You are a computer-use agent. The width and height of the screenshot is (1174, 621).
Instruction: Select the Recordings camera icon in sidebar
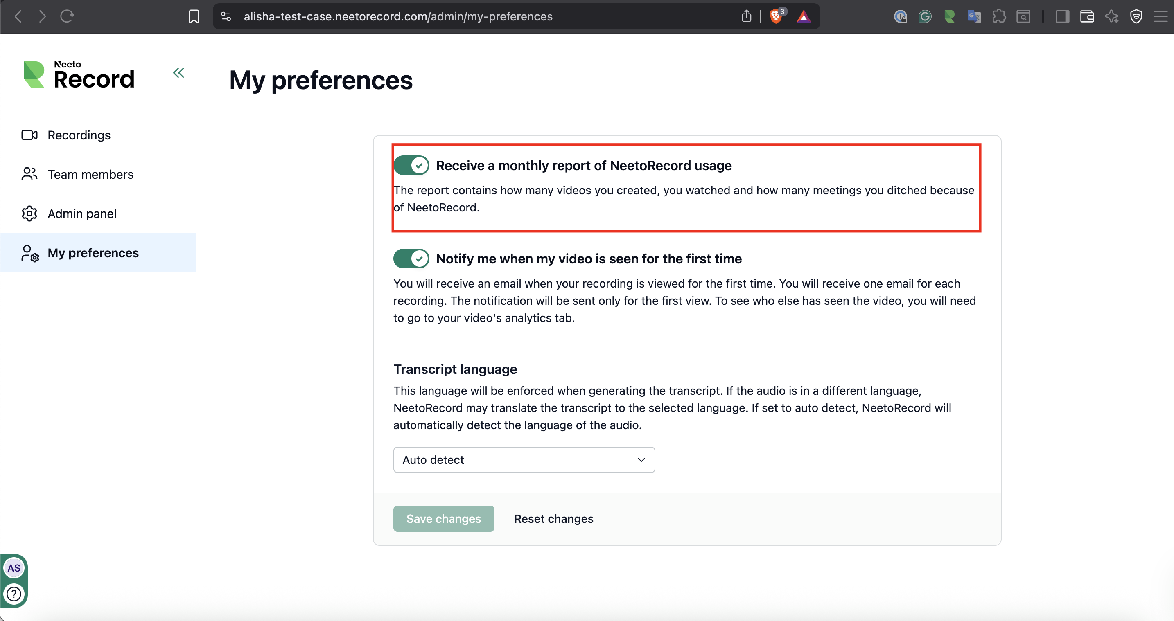click(29, 135)
